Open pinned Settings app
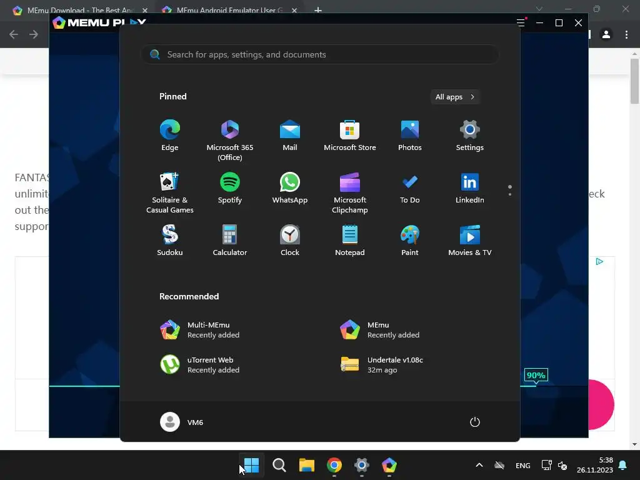The image size is (640, 480). [470, 136]
